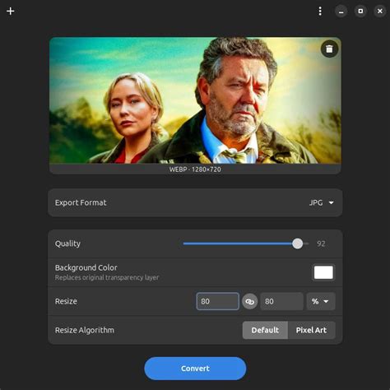Remove the loaded image via trash icon

(329, 49)
